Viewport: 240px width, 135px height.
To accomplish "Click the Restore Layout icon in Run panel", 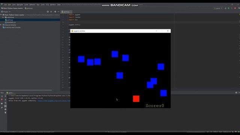I will [x=2, y=103].
